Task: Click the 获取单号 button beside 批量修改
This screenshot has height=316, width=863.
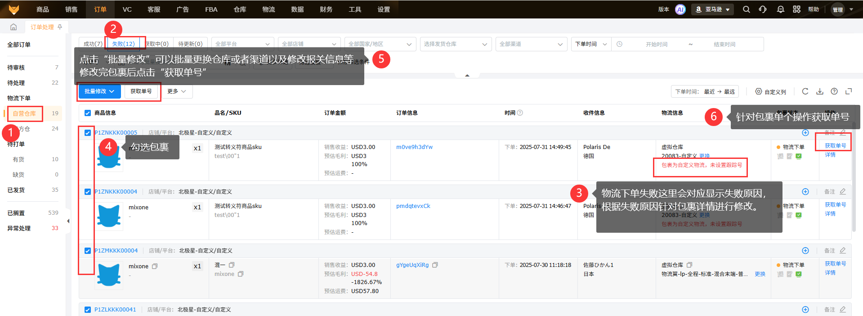Action: [x=141, y=91]
